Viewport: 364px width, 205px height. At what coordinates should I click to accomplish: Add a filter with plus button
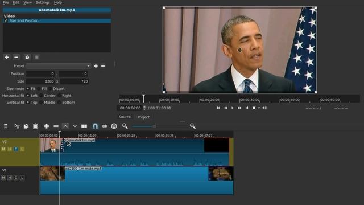[x=7, y=57]
